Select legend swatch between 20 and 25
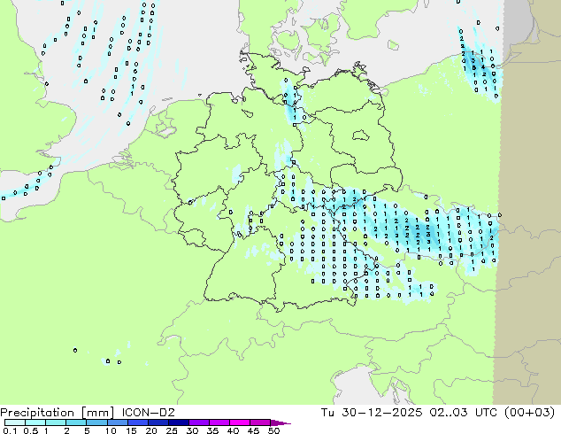561x434 pixels. click(158, 422)
